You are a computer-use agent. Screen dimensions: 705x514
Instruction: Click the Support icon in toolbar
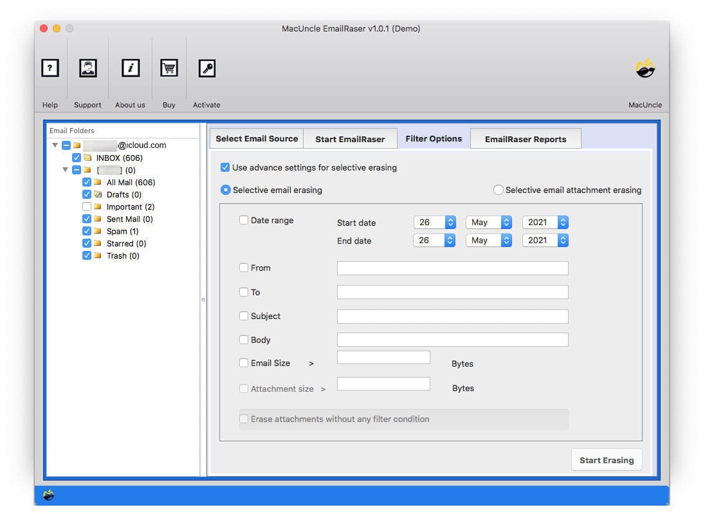[x=87, y=68]
